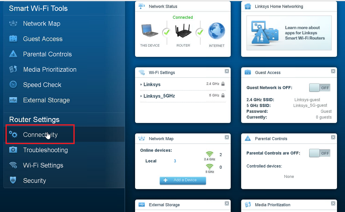Open Guest Access from the sidebar icon
345x212 pixels.
point(13,39)
